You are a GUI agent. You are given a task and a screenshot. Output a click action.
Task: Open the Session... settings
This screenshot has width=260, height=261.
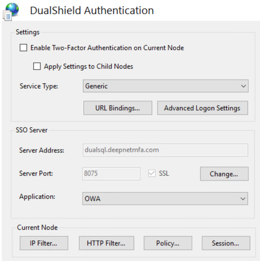tap(225, 243)
